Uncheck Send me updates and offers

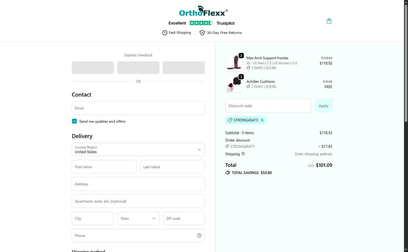[x=74, y=121]
